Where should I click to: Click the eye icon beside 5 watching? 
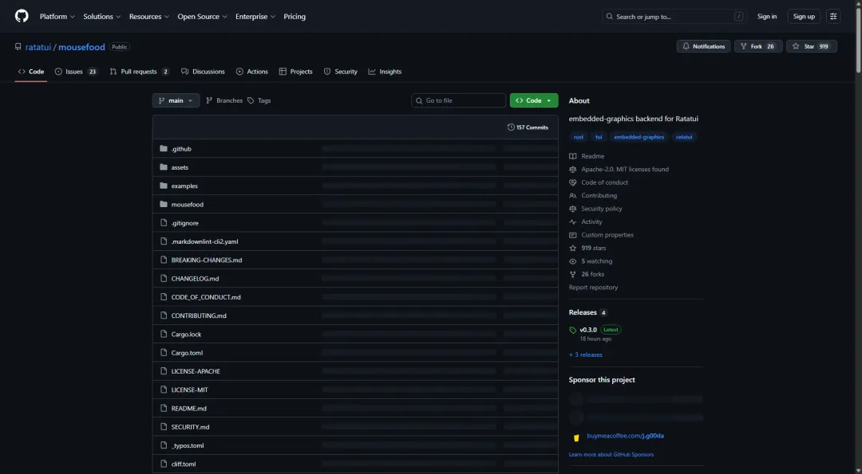[x=573, y=261]
